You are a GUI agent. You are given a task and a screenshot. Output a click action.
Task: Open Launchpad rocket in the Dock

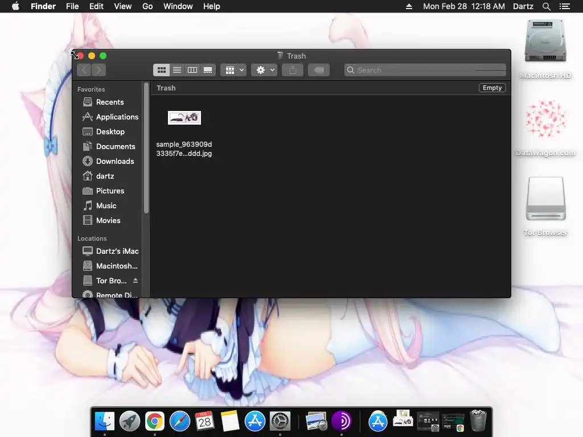(x=129, y=421)
